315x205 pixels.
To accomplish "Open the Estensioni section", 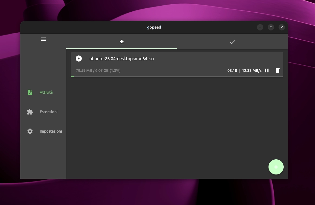I will click(x=43, y=112).
